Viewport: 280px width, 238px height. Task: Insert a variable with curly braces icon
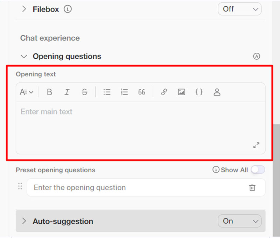click(199, 92)
